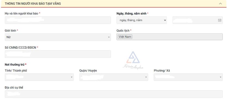This screenshot has height=104, width=241.
Task: Focus the Số CMND/CCCD/ĐDCN input field
Action: pos(58,54)
